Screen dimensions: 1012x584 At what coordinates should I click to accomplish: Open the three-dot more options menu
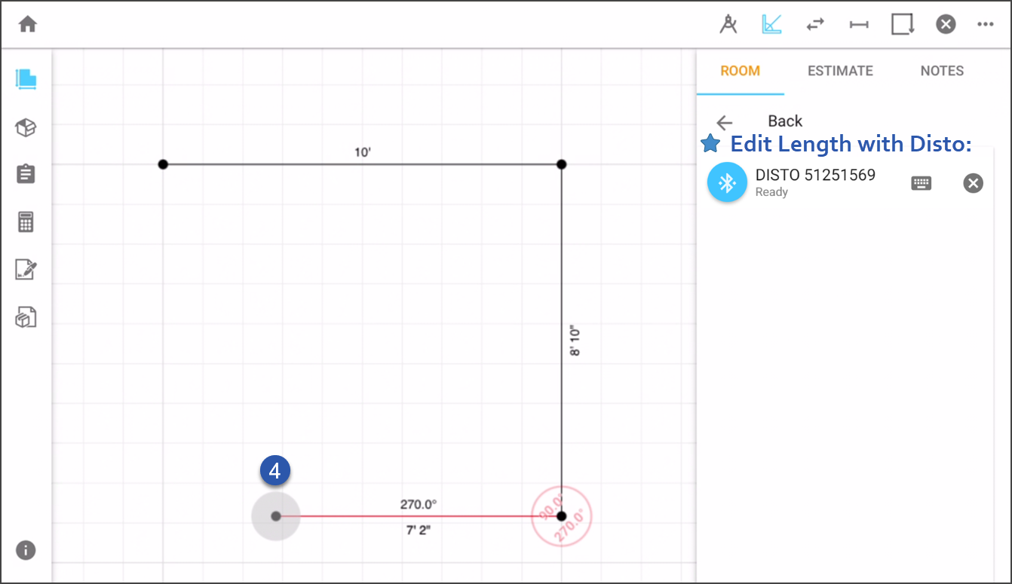pos(985,24)
